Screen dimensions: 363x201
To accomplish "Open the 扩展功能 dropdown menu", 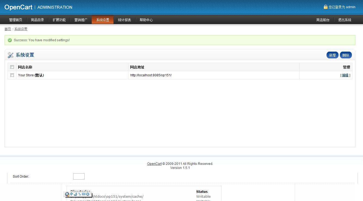I will click(x=59, y=20).
